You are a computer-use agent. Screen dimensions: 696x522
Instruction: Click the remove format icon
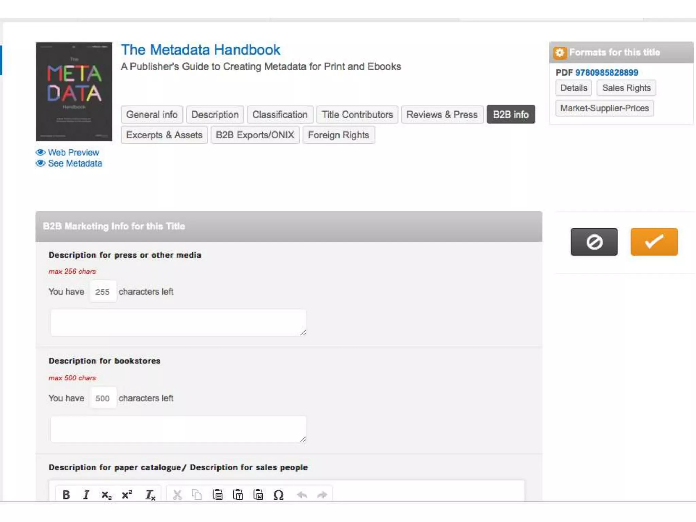(150, 495)
